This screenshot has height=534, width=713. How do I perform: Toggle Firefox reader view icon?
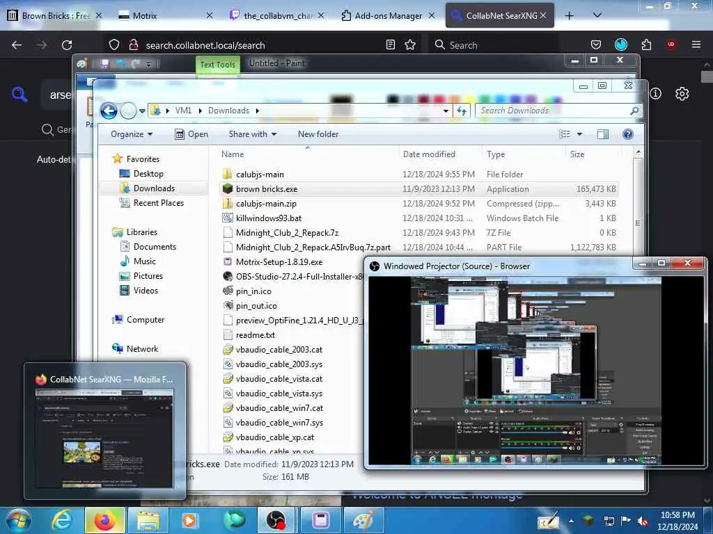click(390, 44)
